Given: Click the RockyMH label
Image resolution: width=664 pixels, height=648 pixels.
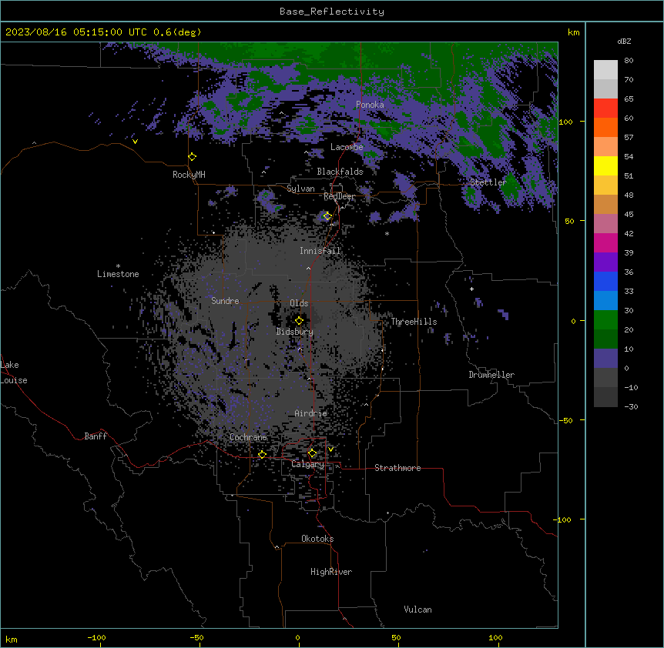Looking at the screenshot, I should [x=189, y=175].
